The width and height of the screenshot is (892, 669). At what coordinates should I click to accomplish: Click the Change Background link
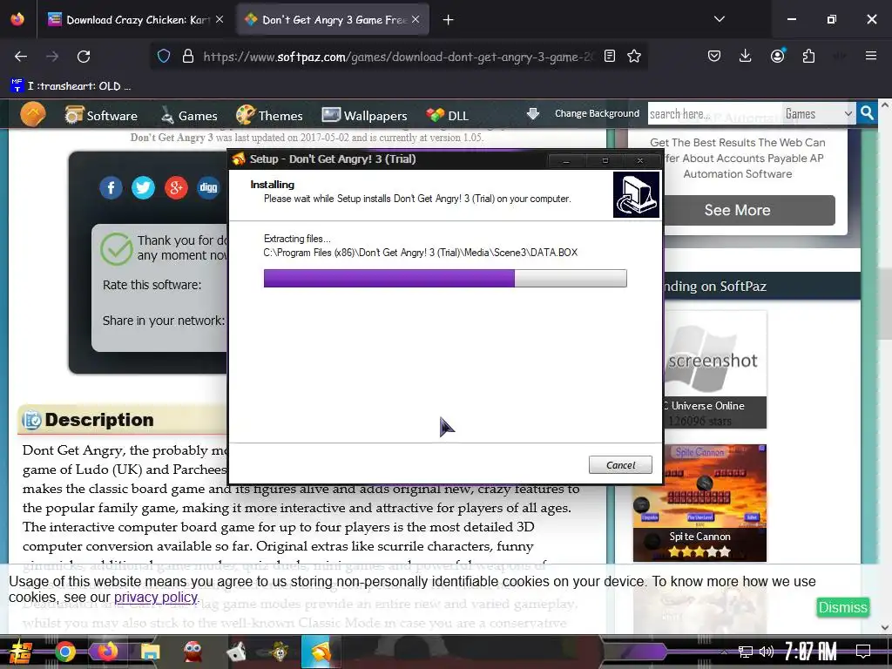597,113
